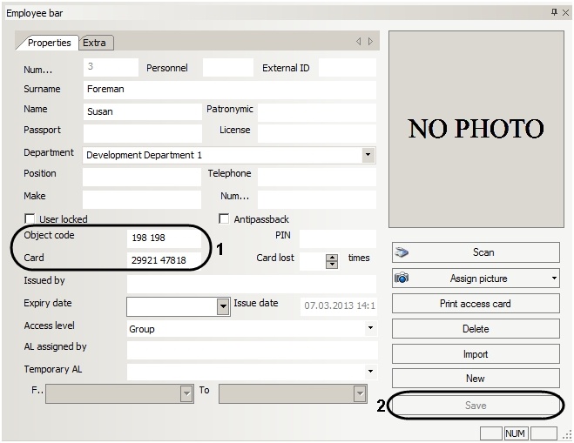
Task: Click the PIN input field
Action: pyautogui.click(x=337, y=238)
